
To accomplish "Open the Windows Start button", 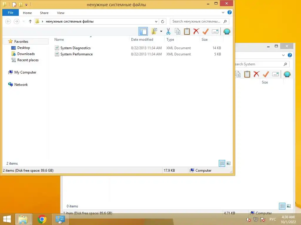I will [7, 219].
